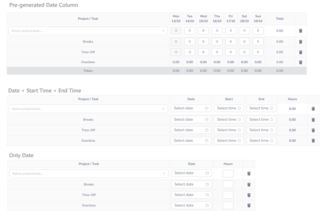This screenshot has height=220, width=324.
Task: Delete the Time-Off row in Only Date table
Action: coord(249,195)
